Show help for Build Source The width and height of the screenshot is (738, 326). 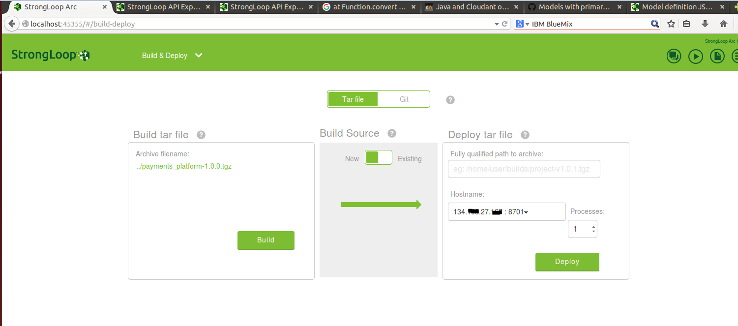(x=392, y=133)
